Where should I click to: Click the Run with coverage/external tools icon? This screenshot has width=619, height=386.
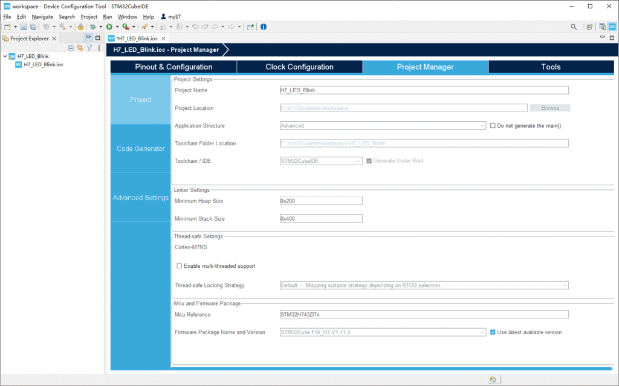pyautogui.click(x=126, y=27)
